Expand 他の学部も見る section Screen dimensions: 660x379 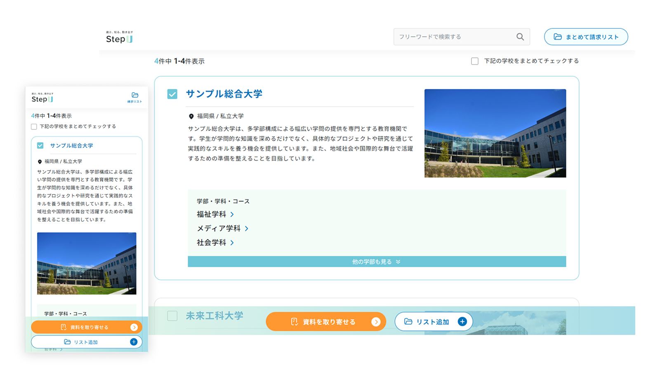coord(377,262)
